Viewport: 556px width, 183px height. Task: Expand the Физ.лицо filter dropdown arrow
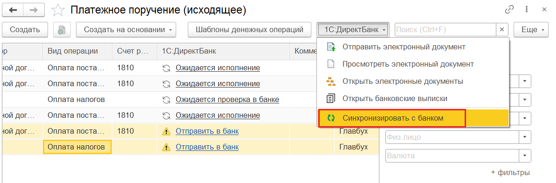(525, 136)
